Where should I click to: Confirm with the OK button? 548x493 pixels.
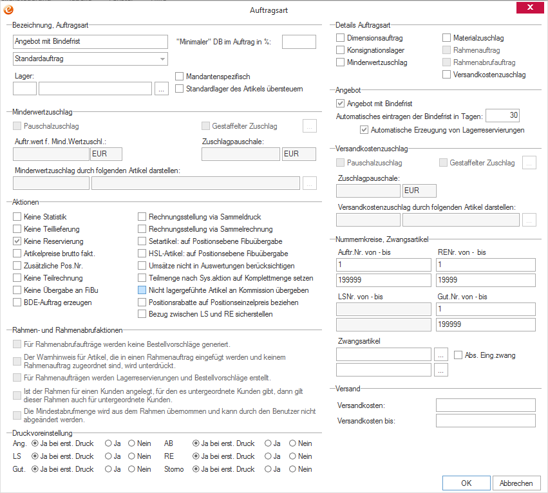click(466, 483)
